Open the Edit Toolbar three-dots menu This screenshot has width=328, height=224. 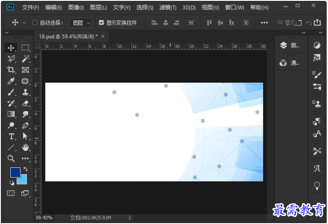tap(25, 158)
